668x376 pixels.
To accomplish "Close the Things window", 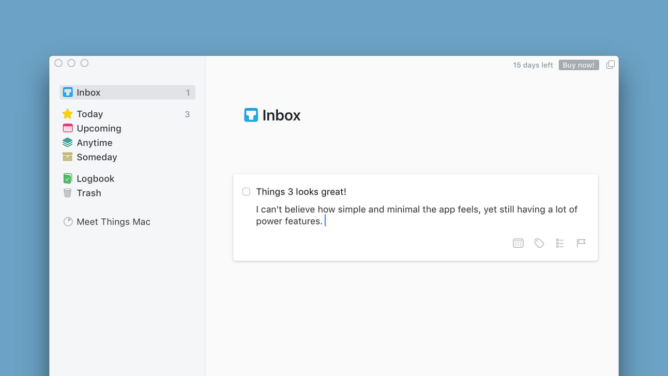I will 58,63.
